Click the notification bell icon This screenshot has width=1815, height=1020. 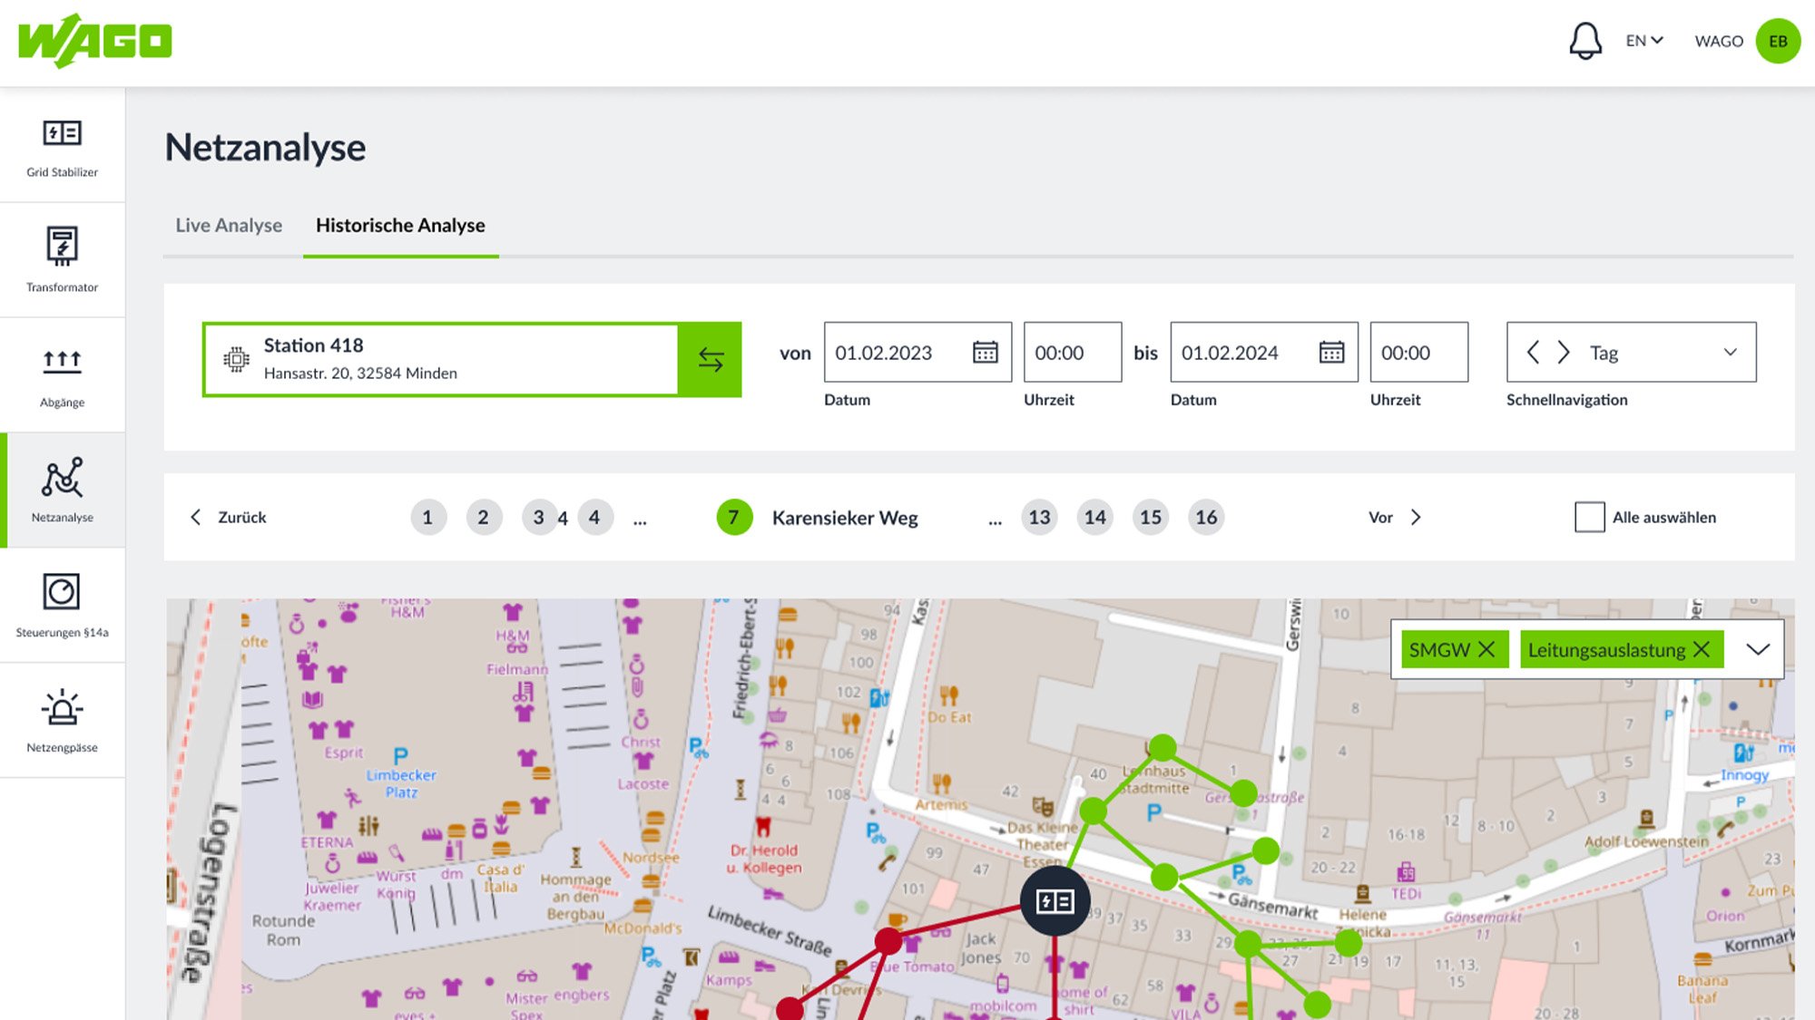1584,41
